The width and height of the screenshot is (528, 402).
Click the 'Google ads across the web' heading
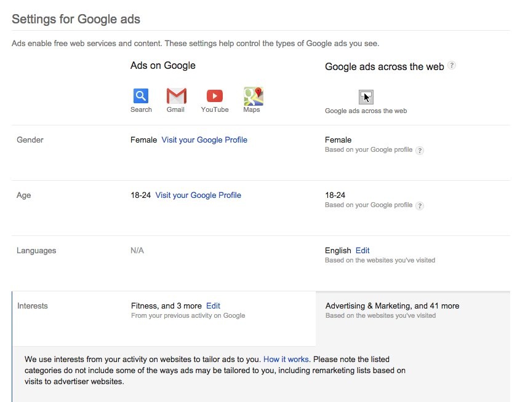[384, 66]
